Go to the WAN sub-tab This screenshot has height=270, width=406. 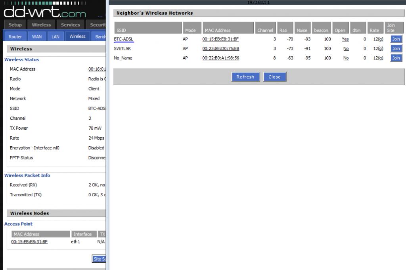pos(36,36)
